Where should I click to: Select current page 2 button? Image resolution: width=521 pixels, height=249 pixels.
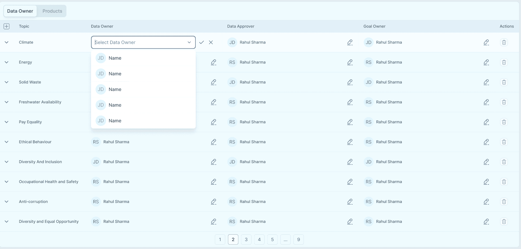233,239
